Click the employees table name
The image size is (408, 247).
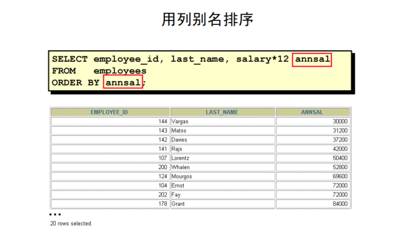(120, 71)
